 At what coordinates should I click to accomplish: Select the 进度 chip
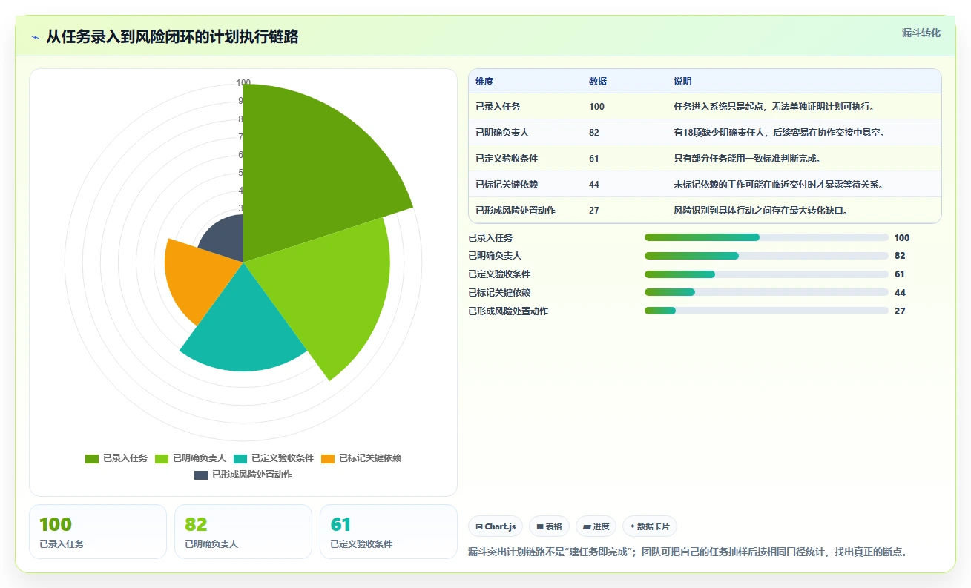[x=596, y=526]
